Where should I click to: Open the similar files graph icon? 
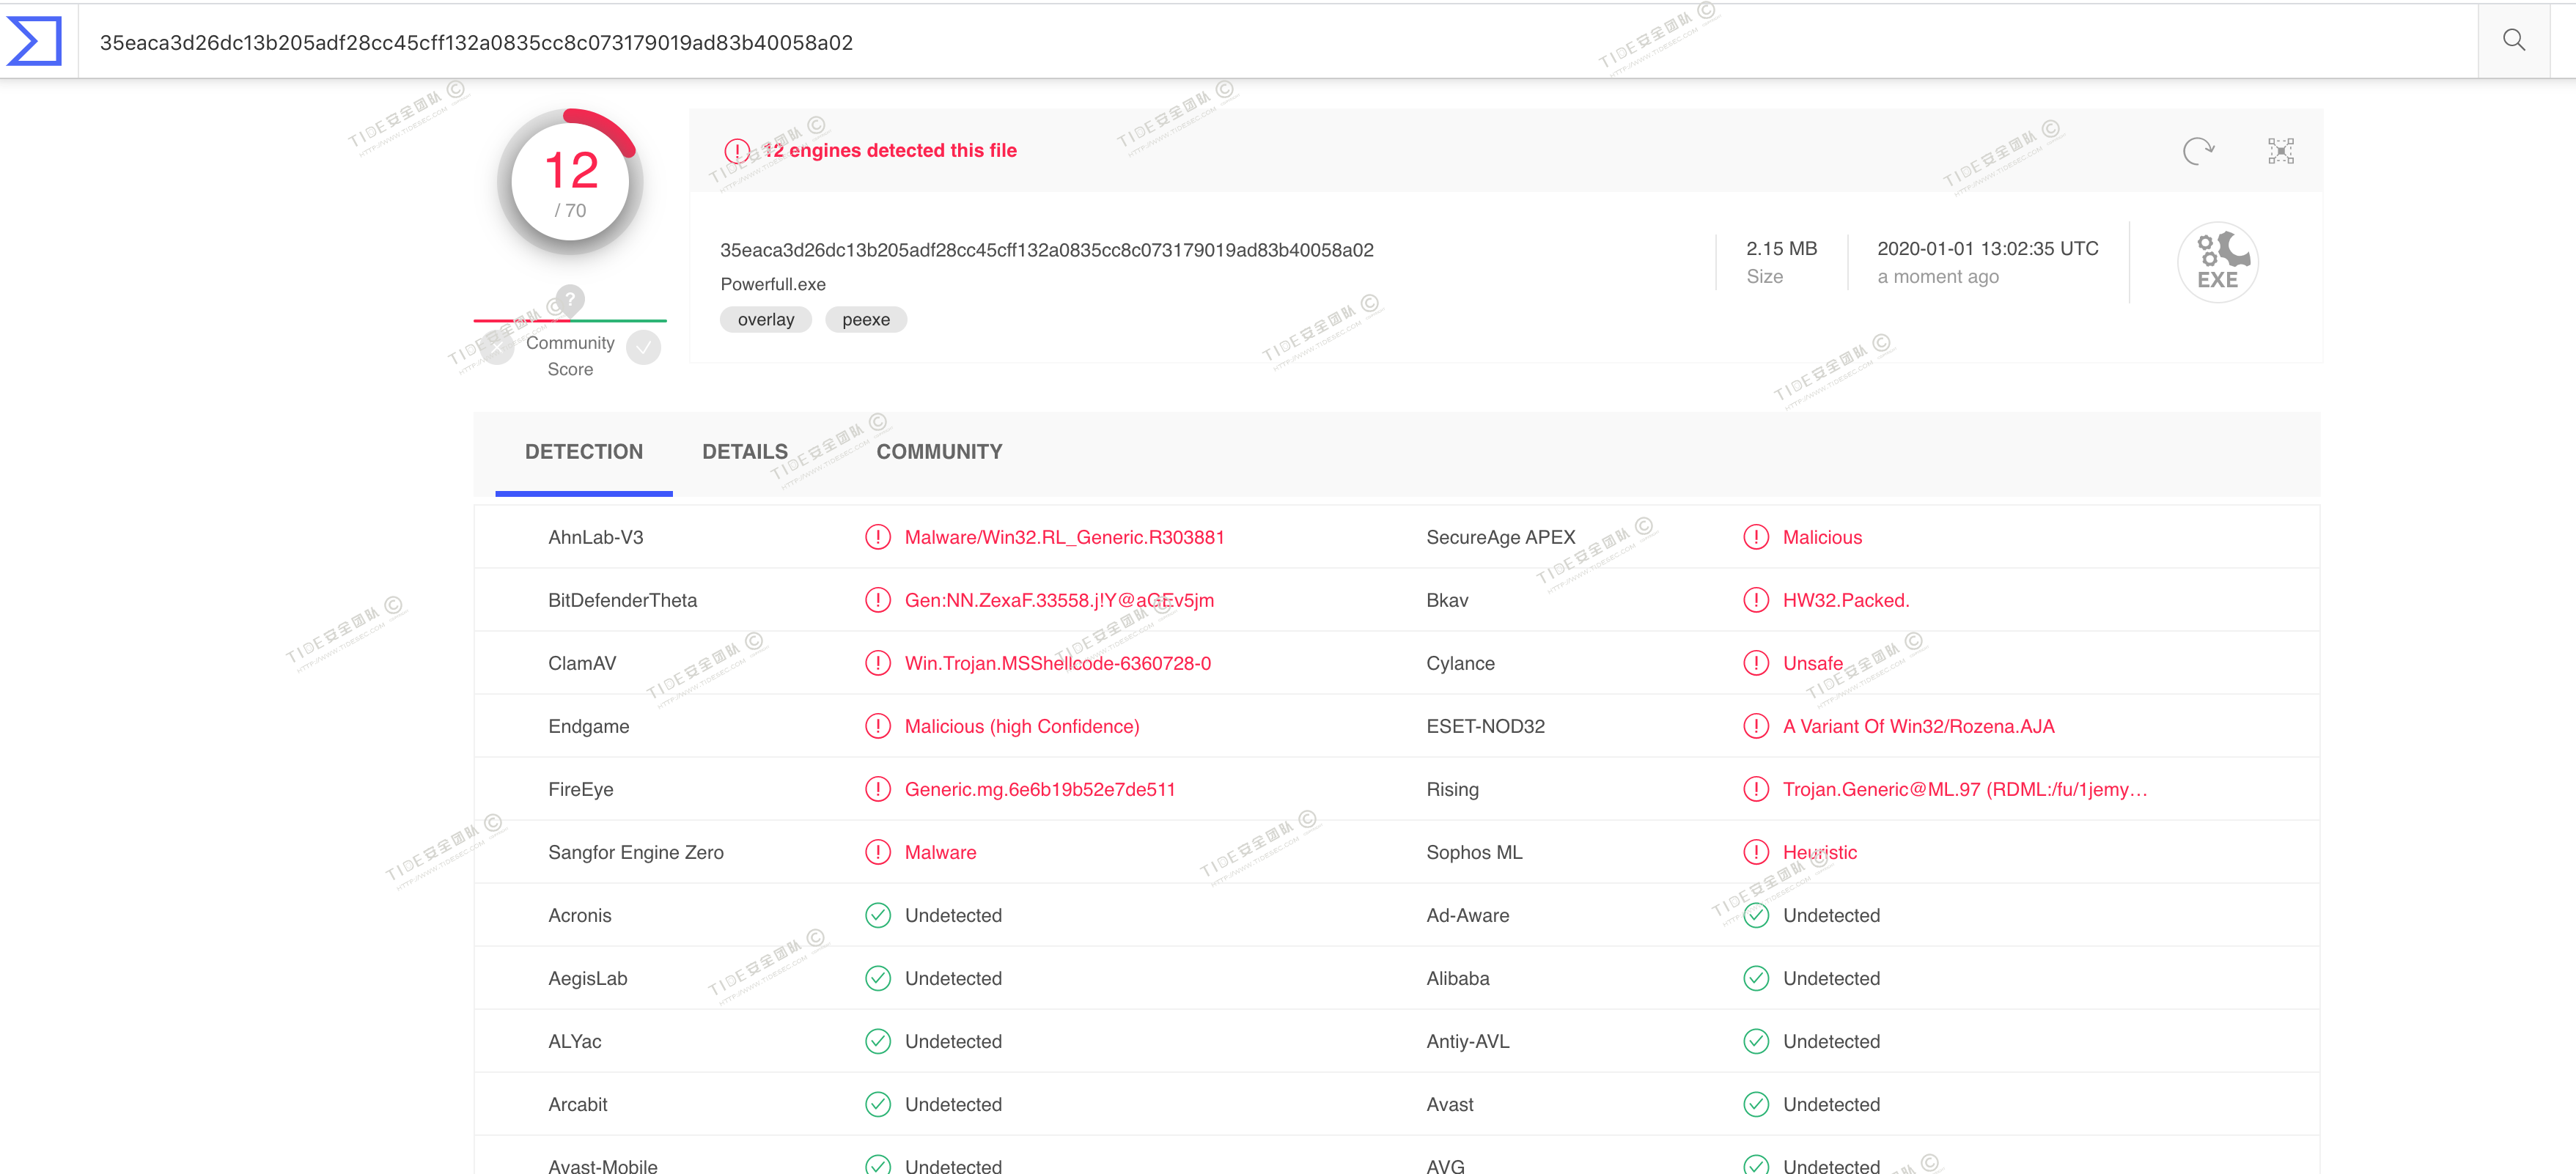[x=2280, y=151]
